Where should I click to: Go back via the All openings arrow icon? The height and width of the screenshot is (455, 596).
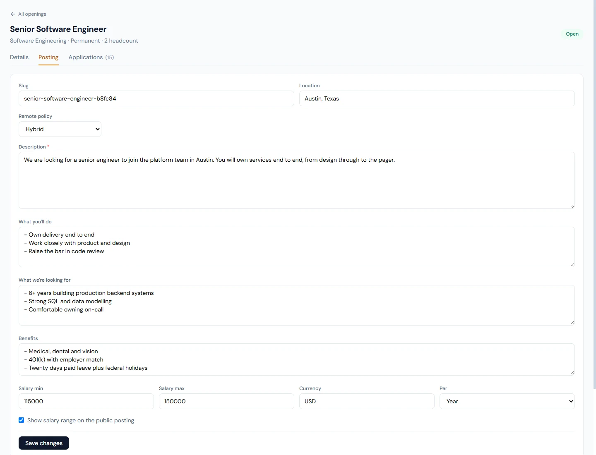coord(13,14)
